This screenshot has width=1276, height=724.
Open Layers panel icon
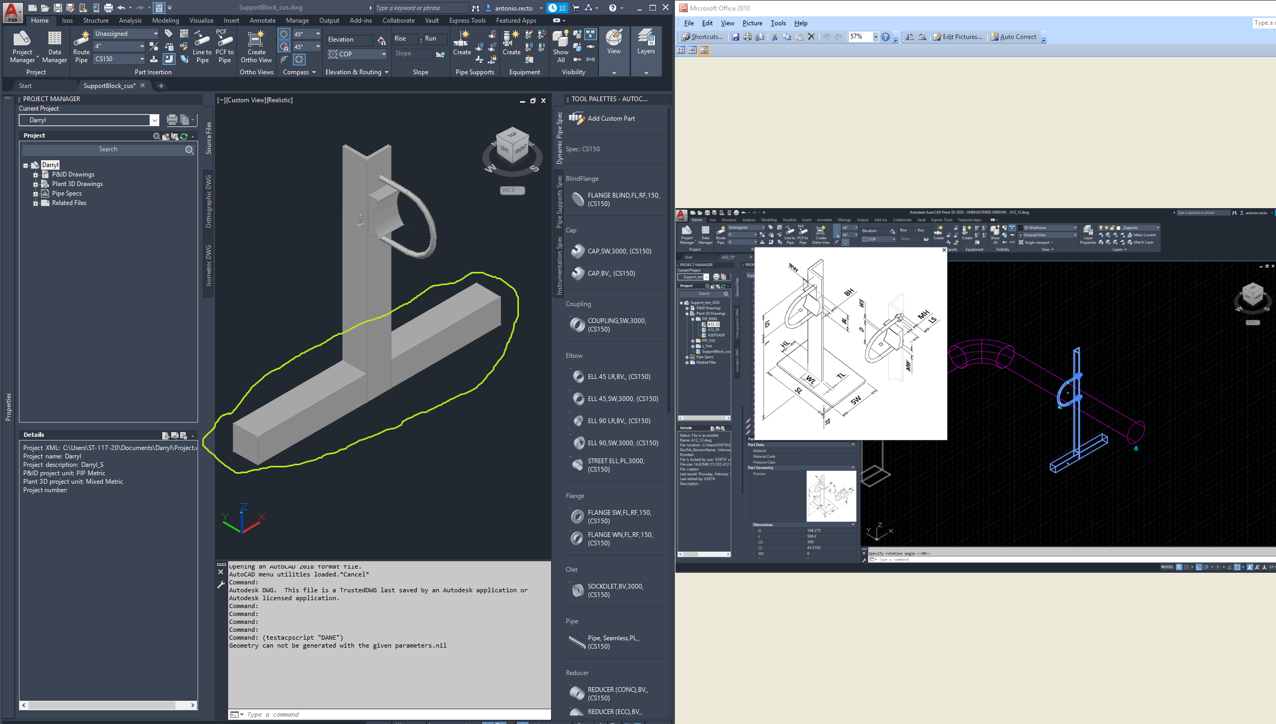click(x=646, y=43)
